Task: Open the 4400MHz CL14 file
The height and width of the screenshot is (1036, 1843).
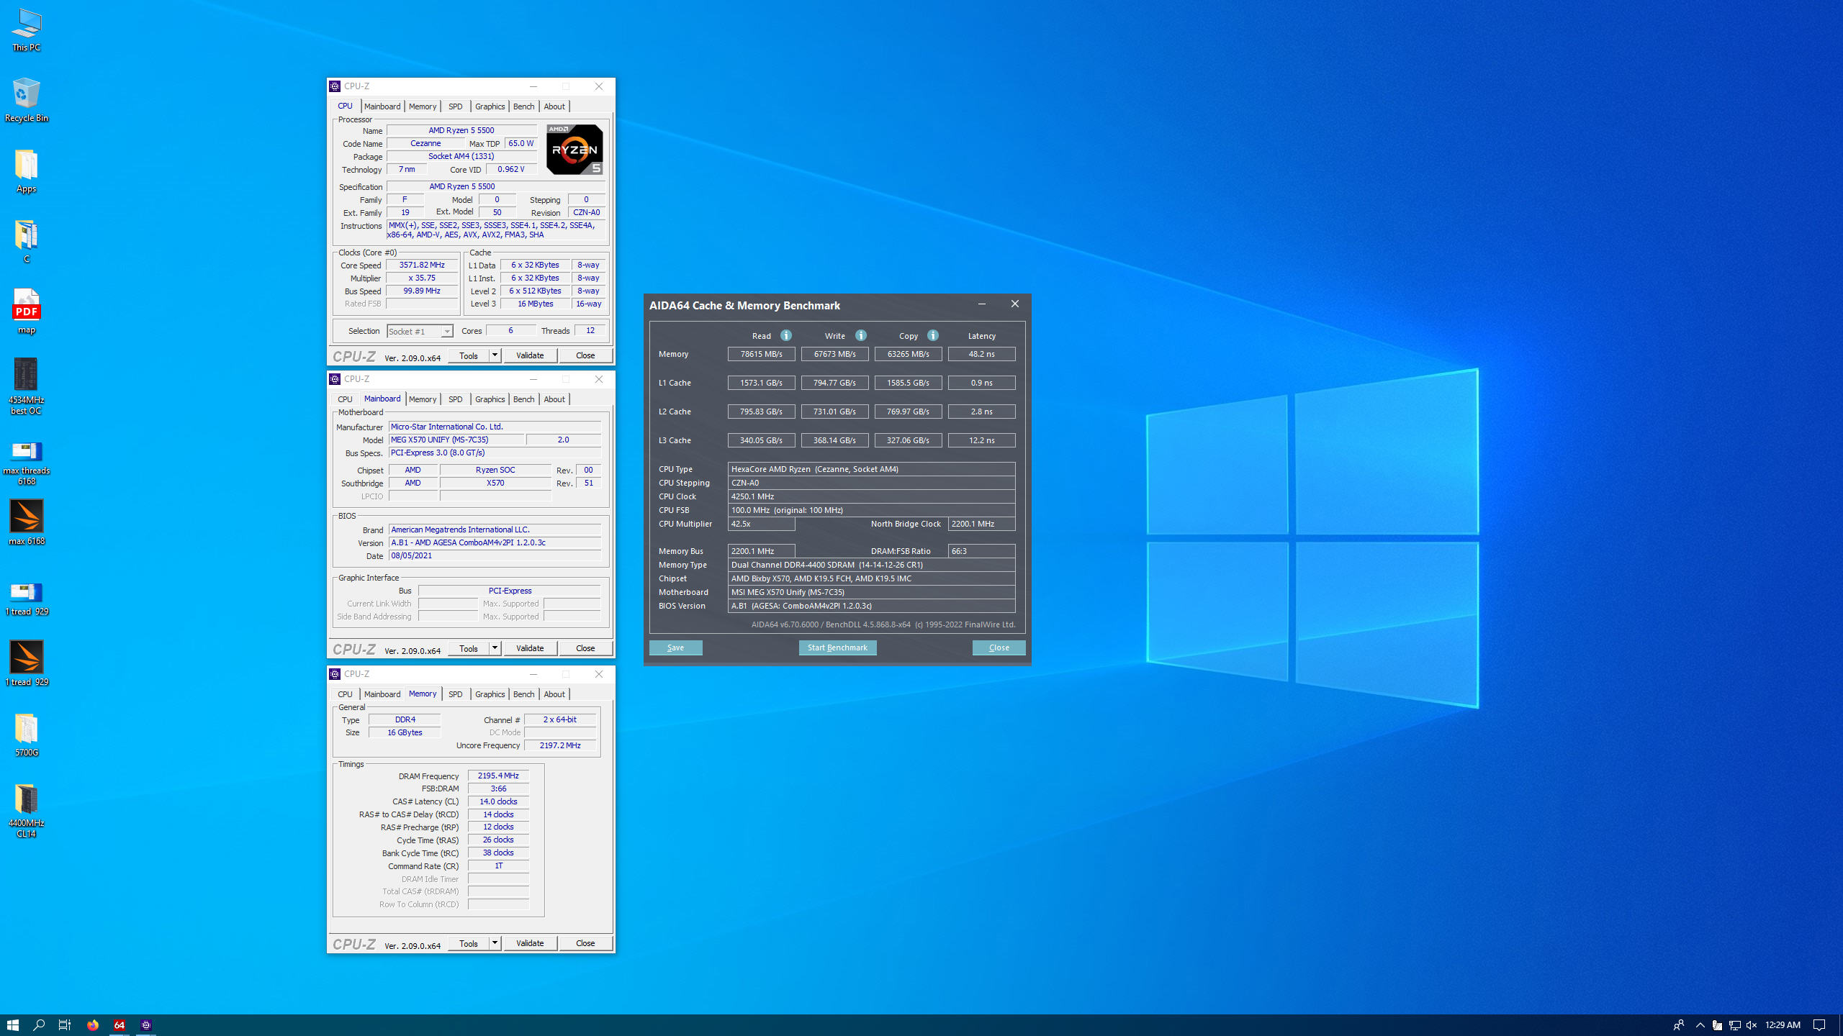Action: 26,812
